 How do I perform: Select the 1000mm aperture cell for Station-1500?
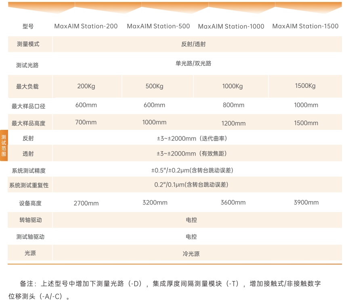(x=306, y=105)
